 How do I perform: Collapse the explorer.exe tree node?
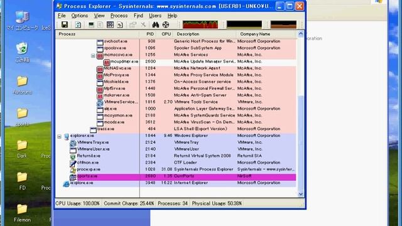coord(60,137)
